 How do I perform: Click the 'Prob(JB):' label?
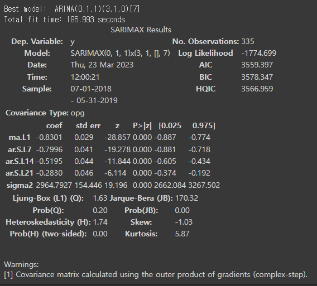pyautogui.click(x=141, y=211)
